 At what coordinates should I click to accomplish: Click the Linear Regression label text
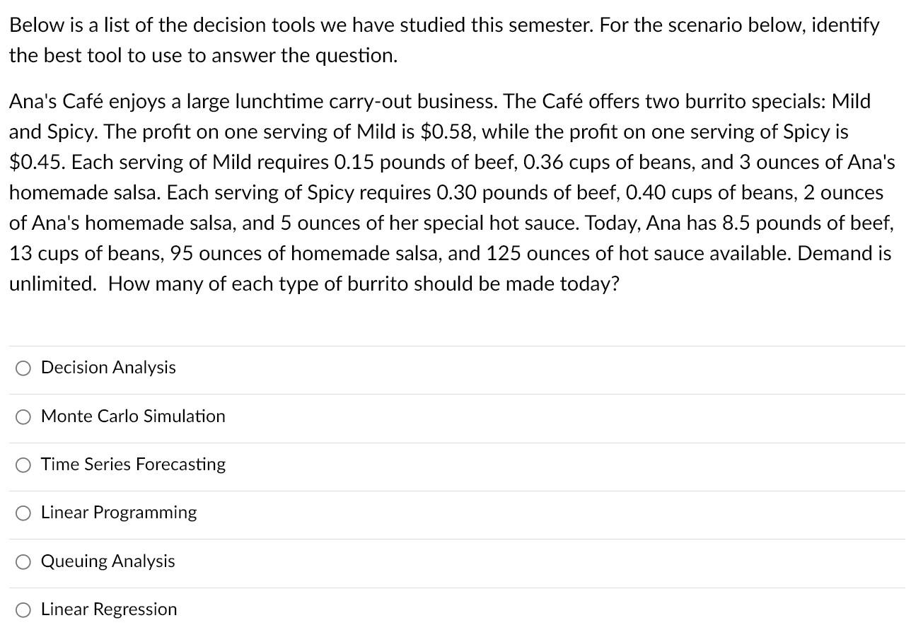point(109,609)
